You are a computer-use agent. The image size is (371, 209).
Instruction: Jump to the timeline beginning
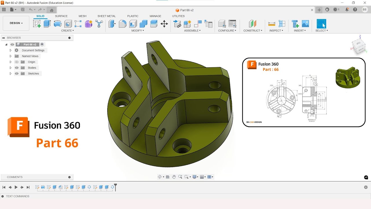tap(4, 187)
